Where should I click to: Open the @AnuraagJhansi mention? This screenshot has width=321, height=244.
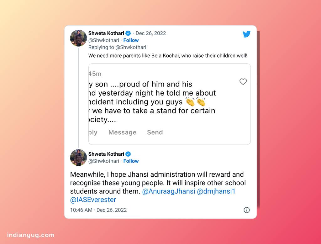pos(168,191)
